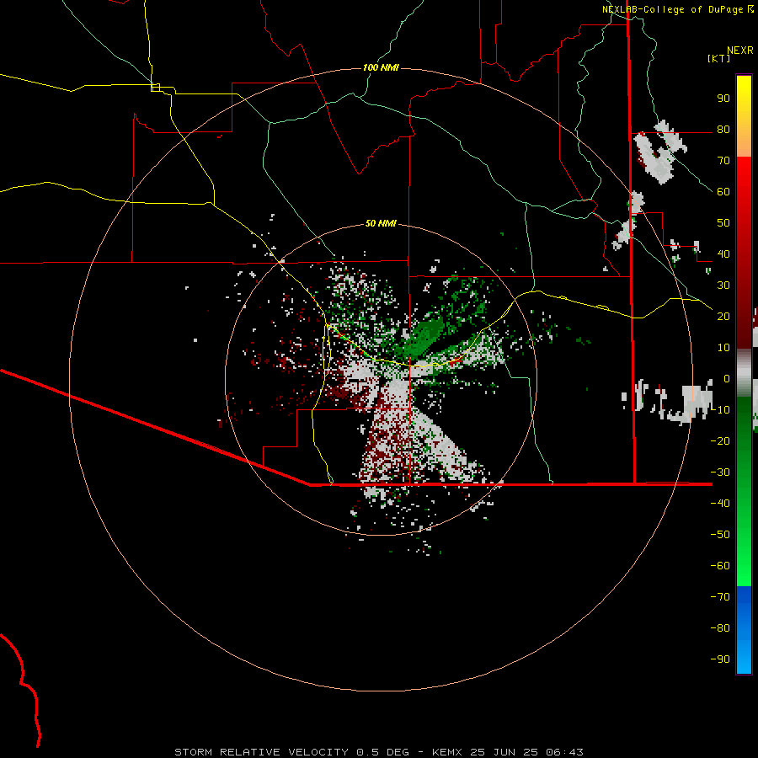The width and height of the screenshot is (758, 758).
Task: Select the -10 scale value
Action: pos(720,410)
